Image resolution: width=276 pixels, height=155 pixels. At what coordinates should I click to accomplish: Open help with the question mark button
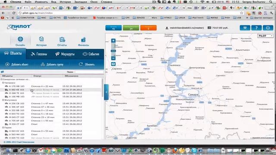(x=256, y=28)
